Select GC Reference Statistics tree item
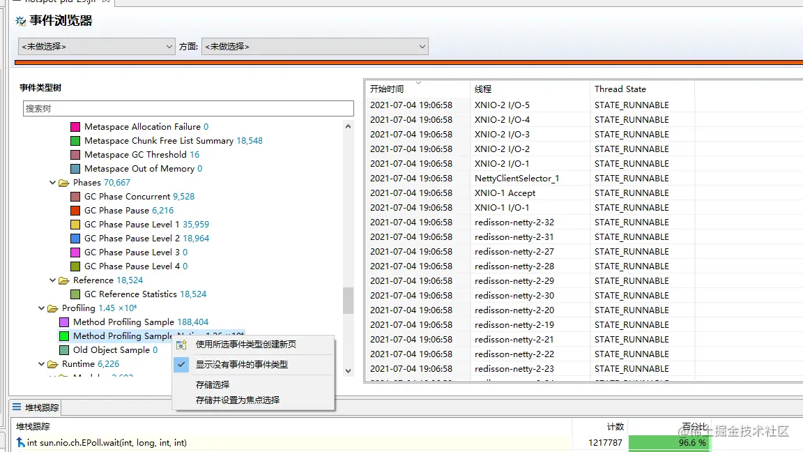 click(146, 294)
